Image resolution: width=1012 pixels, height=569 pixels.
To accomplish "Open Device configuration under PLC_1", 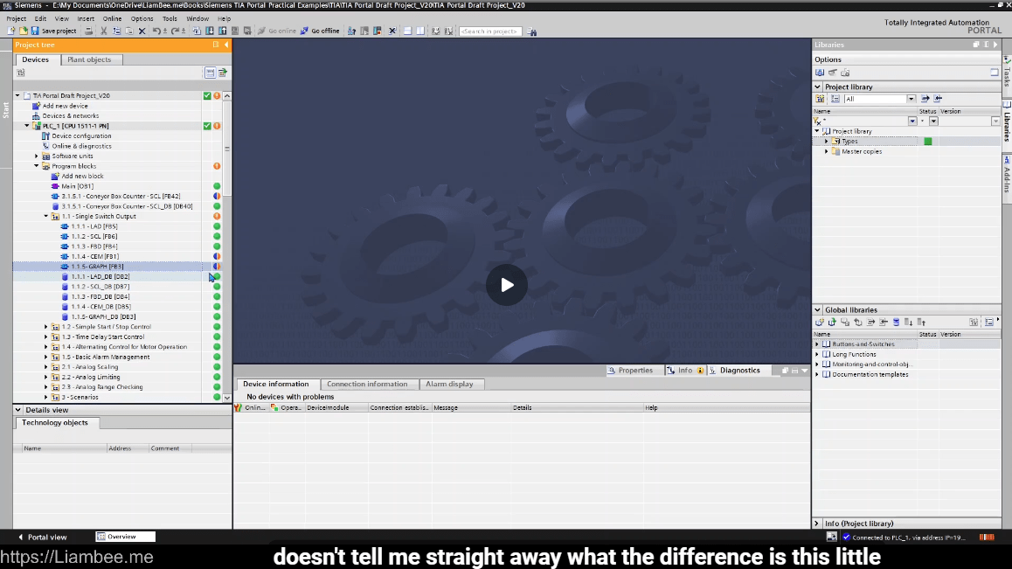I will point(81,136).
